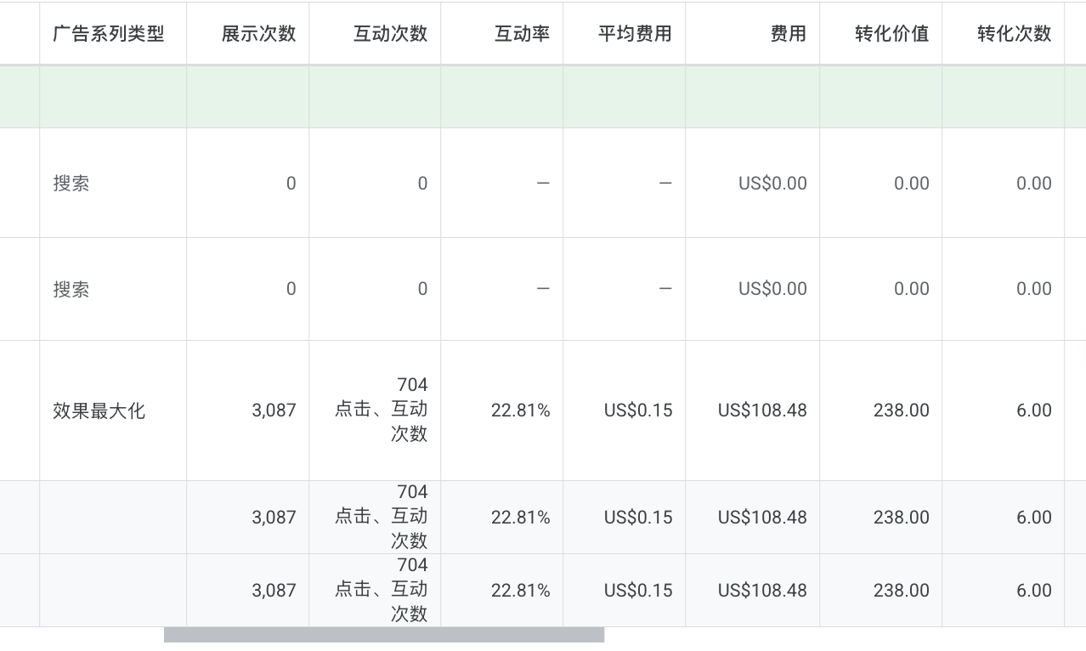Click US$0.15 average cost in 效果最大化 row
The image size is (1086, 651).
coord(637,410)
